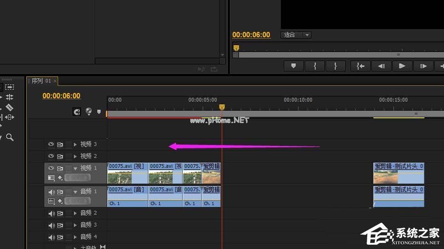The height and width of the screenshot is (249, 444).
Task: Click the 爱剪辑-测试片头 video clip at 15 seconds
Action: [x=398, y=174]
